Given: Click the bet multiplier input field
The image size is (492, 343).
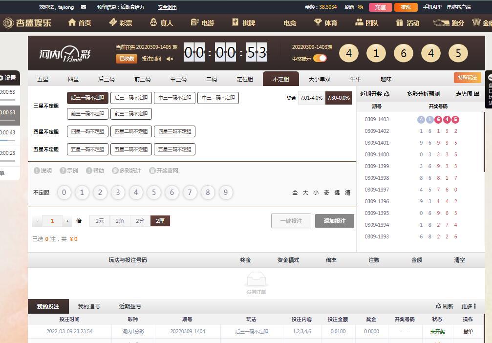Looking at the screenshot, I should (x=52, y=220).
